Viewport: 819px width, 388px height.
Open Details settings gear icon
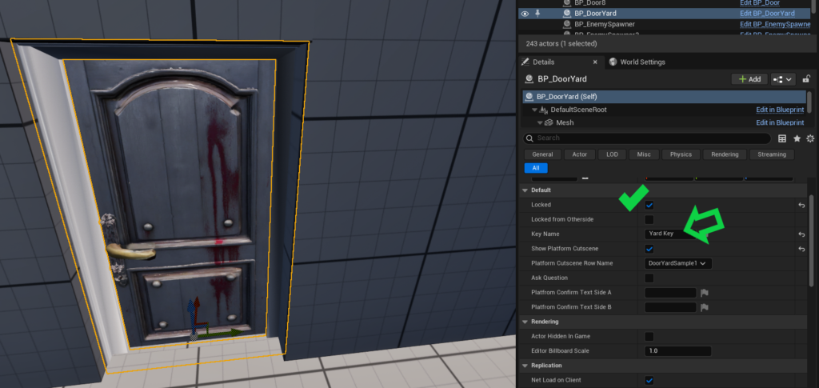[x=810, y=138]
